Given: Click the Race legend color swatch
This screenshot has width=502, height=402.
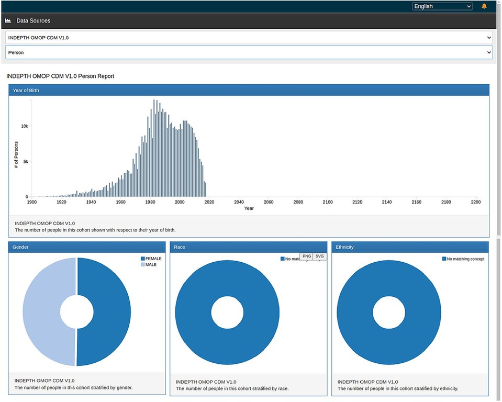Looking at the screenshot, I should click(x=282, y=259).
